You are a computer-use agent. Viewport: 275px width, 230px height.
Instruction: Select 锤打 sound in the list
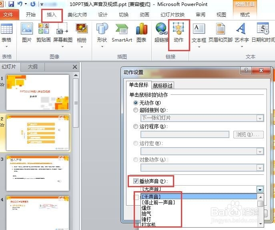point(199,219)
